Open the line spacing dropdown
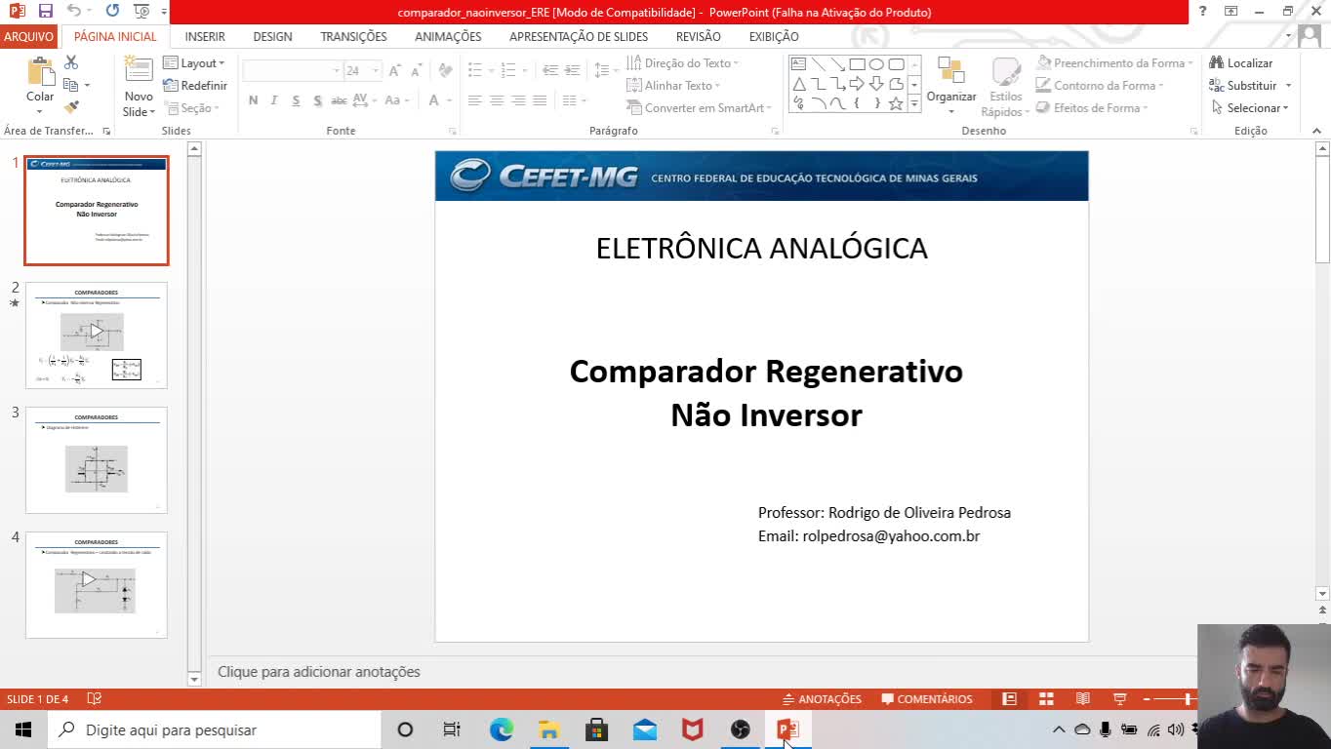 [606, 70]
